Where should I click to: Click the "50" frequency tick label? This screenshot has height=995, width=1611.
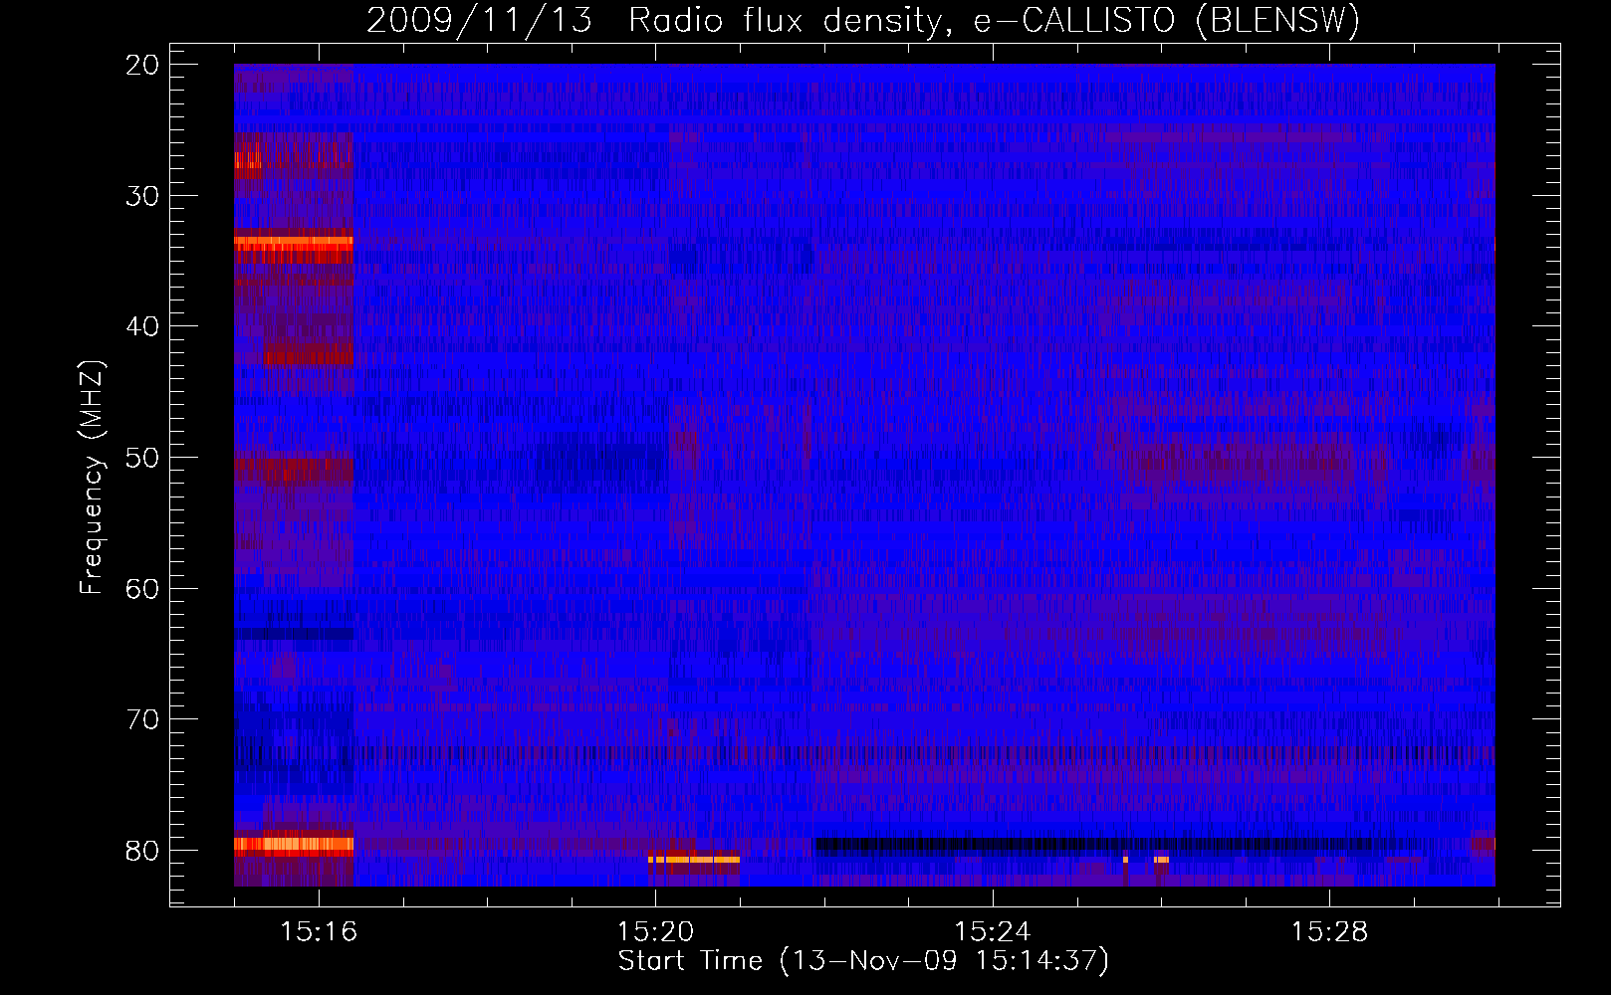pos(143,458)
